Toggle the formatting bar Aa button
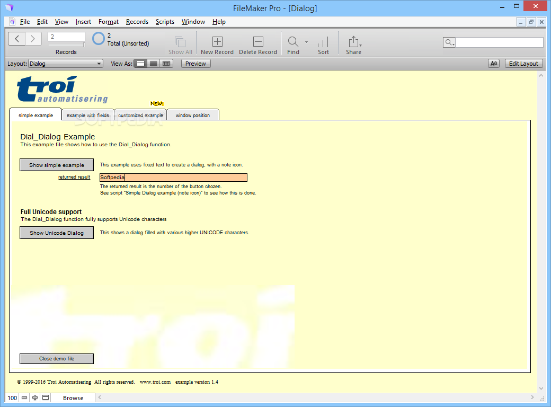This screenshot has height=407, width=551. pyautogui.click(x=494, y=64)
